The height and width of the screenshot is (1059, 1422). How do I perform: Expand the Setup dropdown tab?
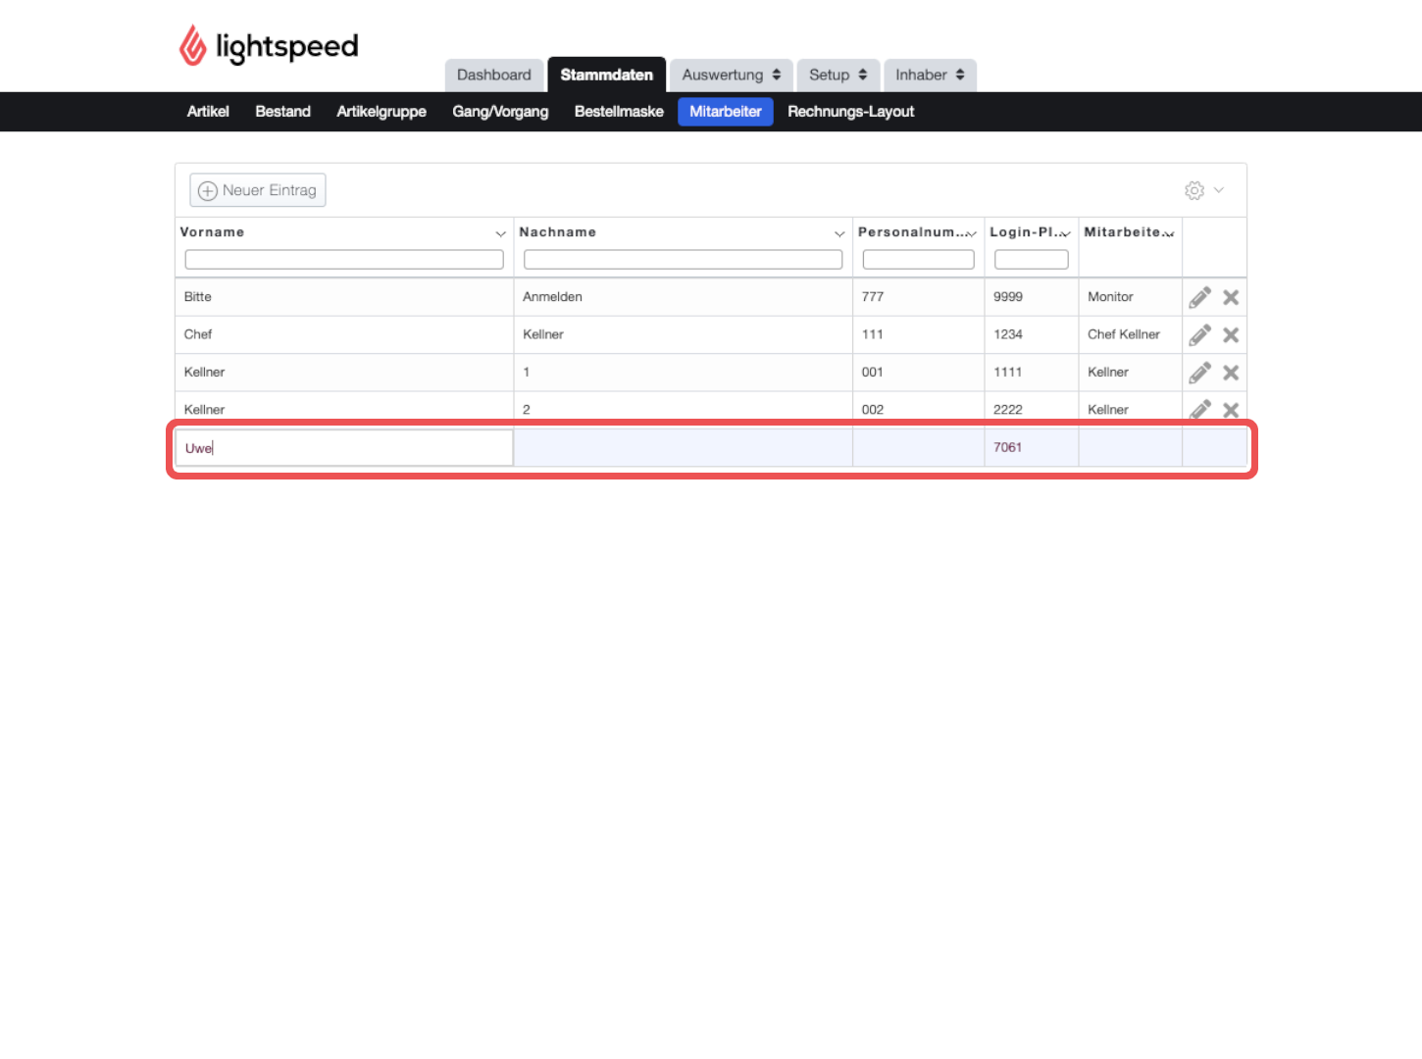click(x=838, y=75)
